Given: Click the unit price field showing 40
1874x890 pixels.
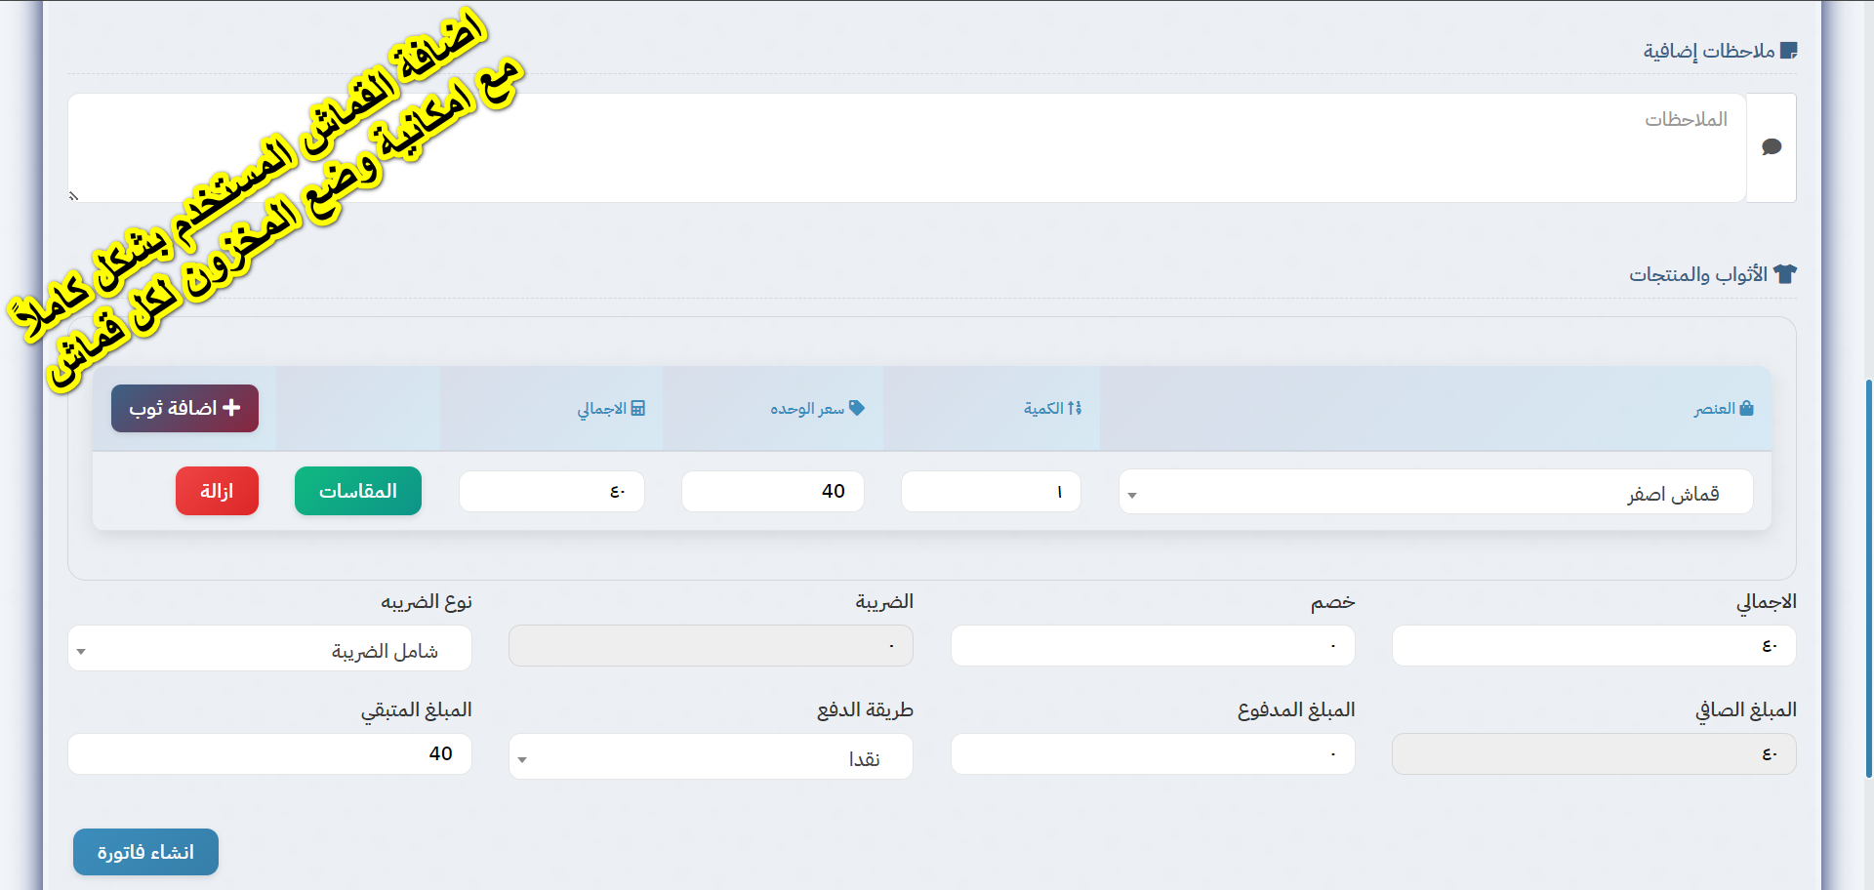Looking at the screenshot, I should (x=773, y=491).
